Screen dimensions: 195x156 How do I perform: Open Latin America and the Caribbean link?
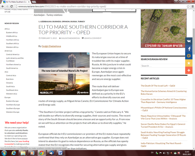[x=15, y=60]
